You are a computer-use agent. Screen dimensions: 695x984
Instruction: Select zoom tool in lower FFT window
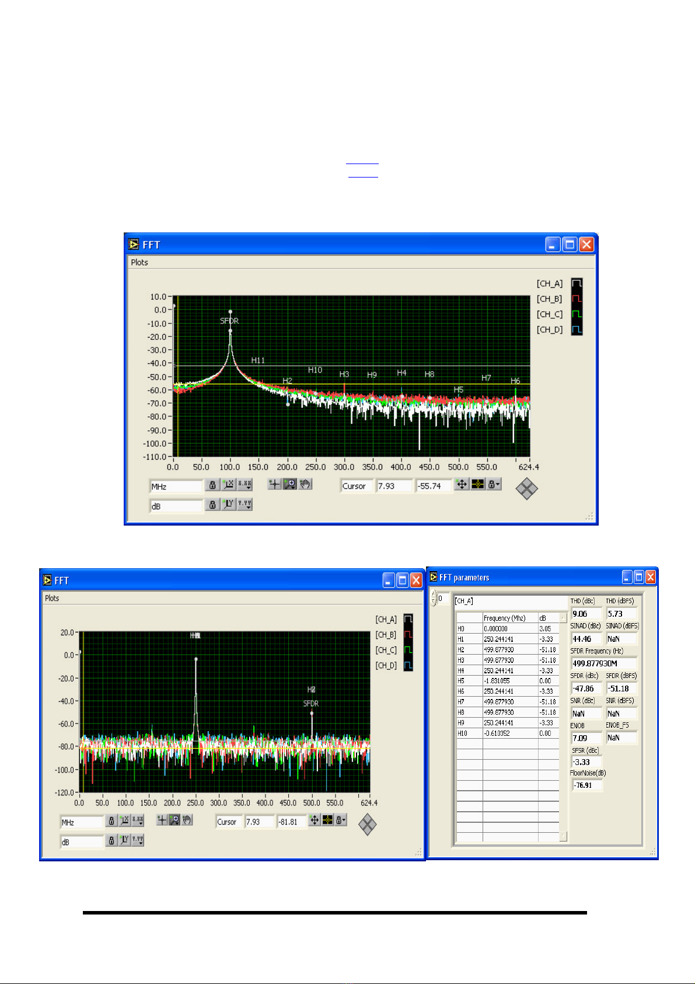(x=174, y=820)
